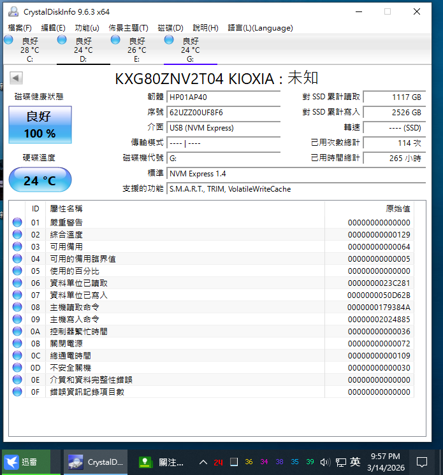Click the status icon for ID 0A row
The image size is (443, 475).
tap(17, 331)
